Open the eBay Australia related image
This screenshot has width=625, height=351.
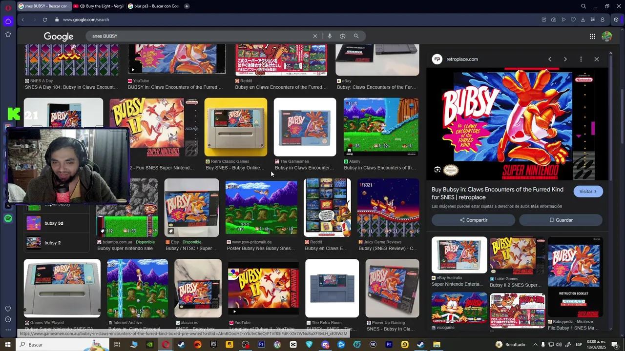coord(459,255)
